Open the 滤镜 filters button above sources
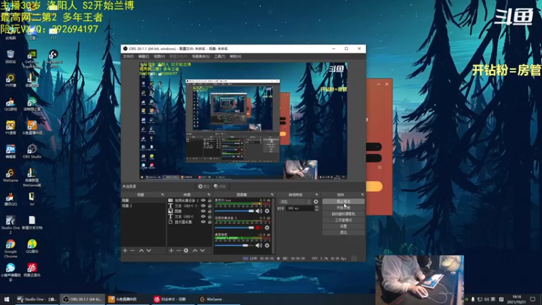The height and width of the screenshot is (305, 542). 220,186
